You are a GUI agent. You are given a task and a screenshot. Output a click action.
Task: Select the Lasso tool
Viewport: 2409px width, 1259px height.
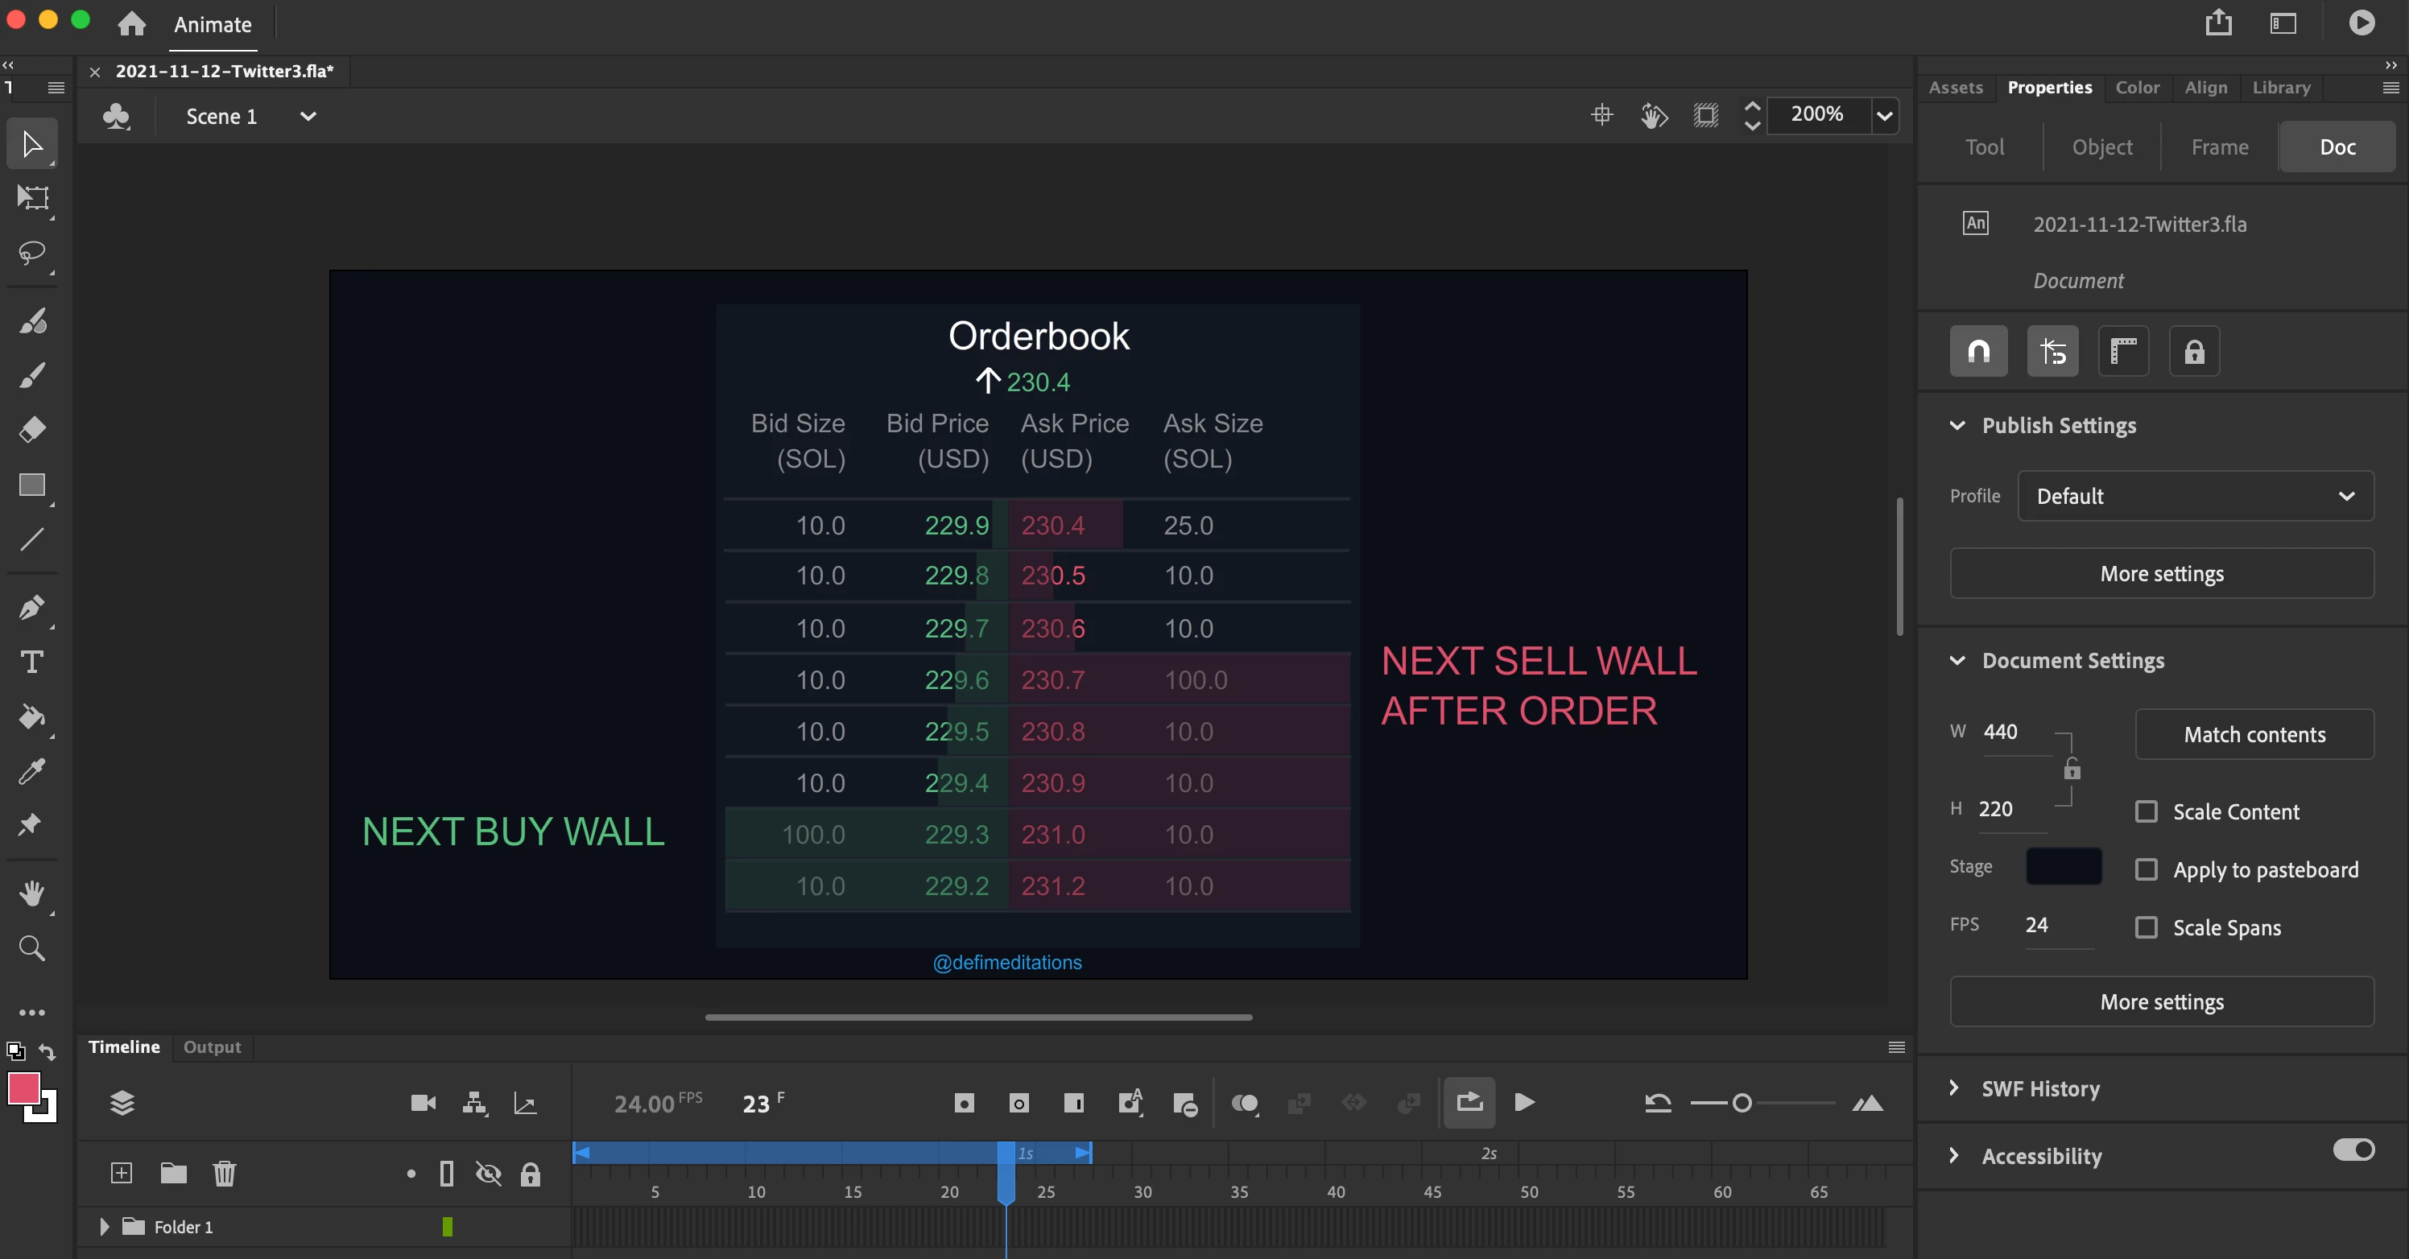tap(31, 252)
